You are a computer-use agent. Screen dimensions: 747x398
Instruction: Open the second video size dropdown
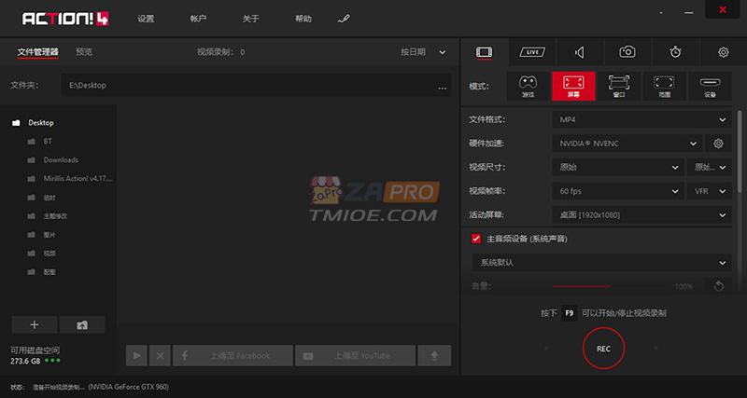(709, 168)
